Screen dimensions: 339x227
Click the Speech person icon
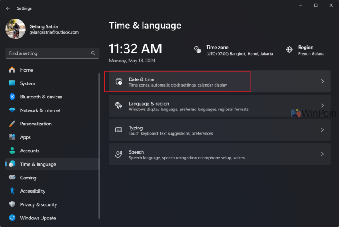tap(118, 154)
